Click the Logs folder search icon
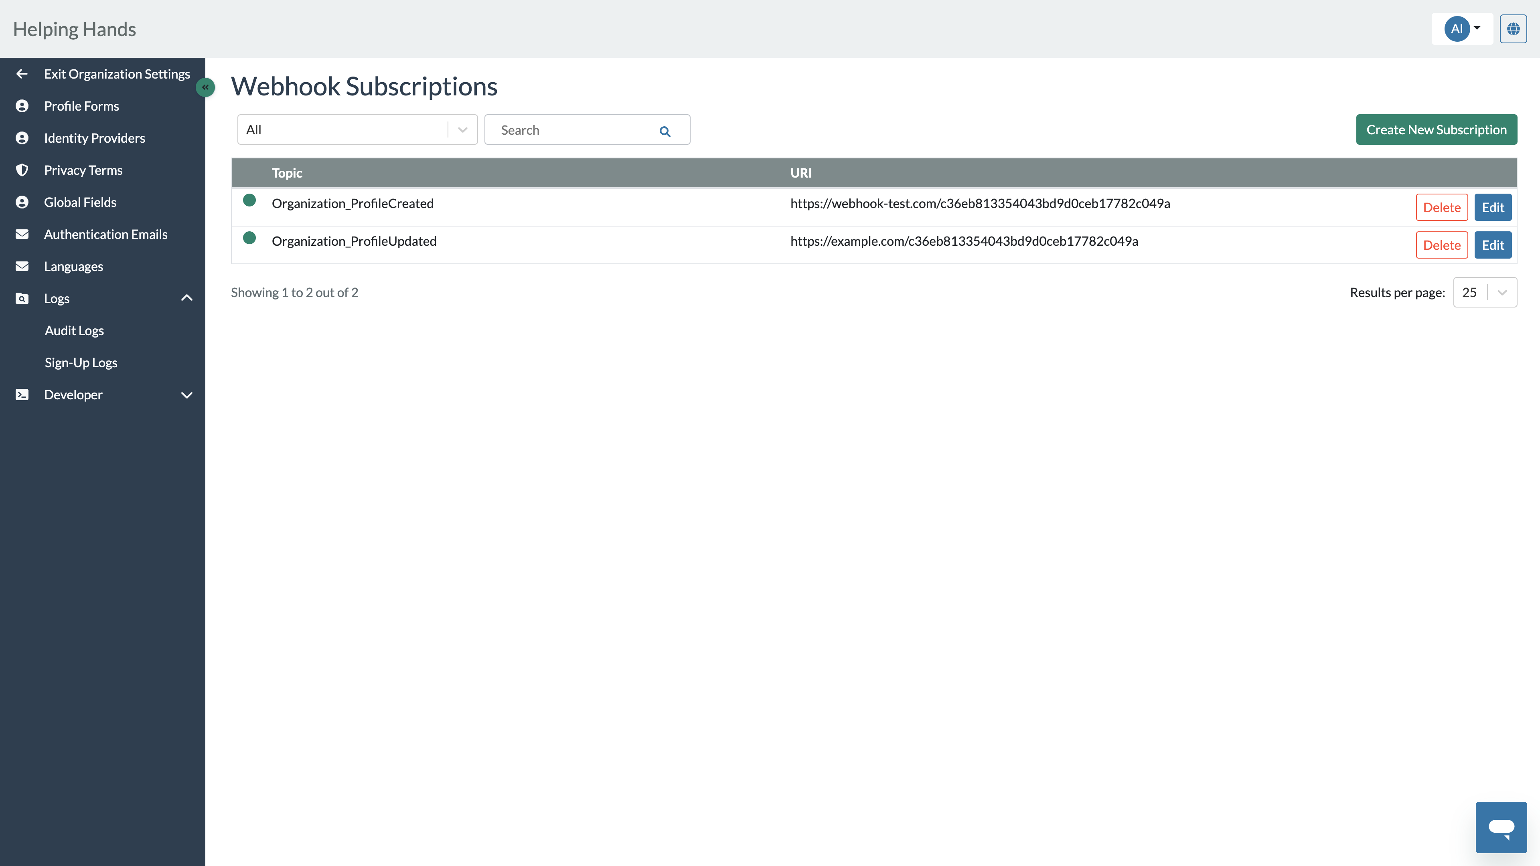This screenshot has height=866, width=1540. click(x=22, y=298)
